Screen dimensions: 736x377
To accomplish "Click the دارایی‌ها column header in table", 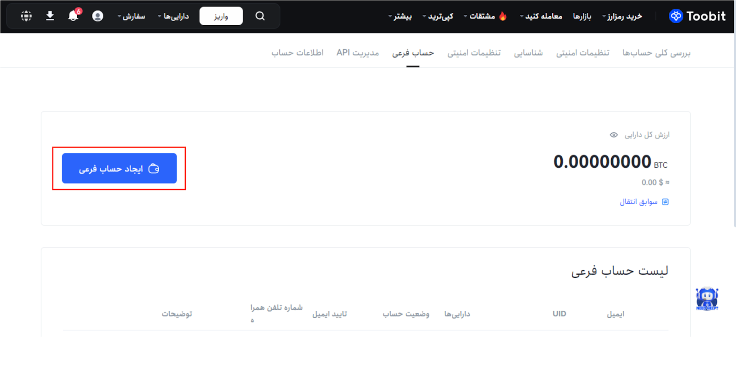I will pyautogui.click(x=457, y=314).
